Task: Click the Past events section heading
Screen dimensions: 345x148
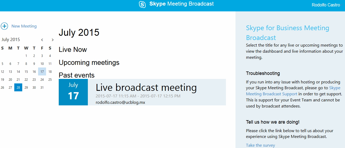Action: tap(76, 75)
